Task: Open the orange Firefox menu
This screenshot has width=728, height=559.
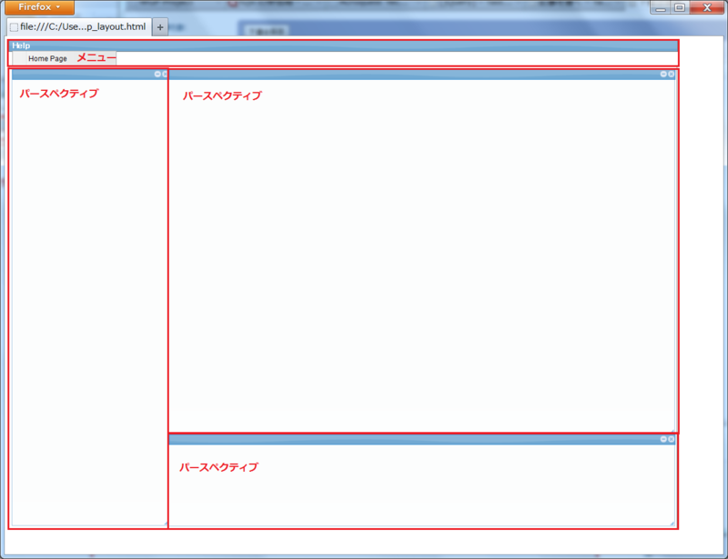Action: (x=36, y=5)
